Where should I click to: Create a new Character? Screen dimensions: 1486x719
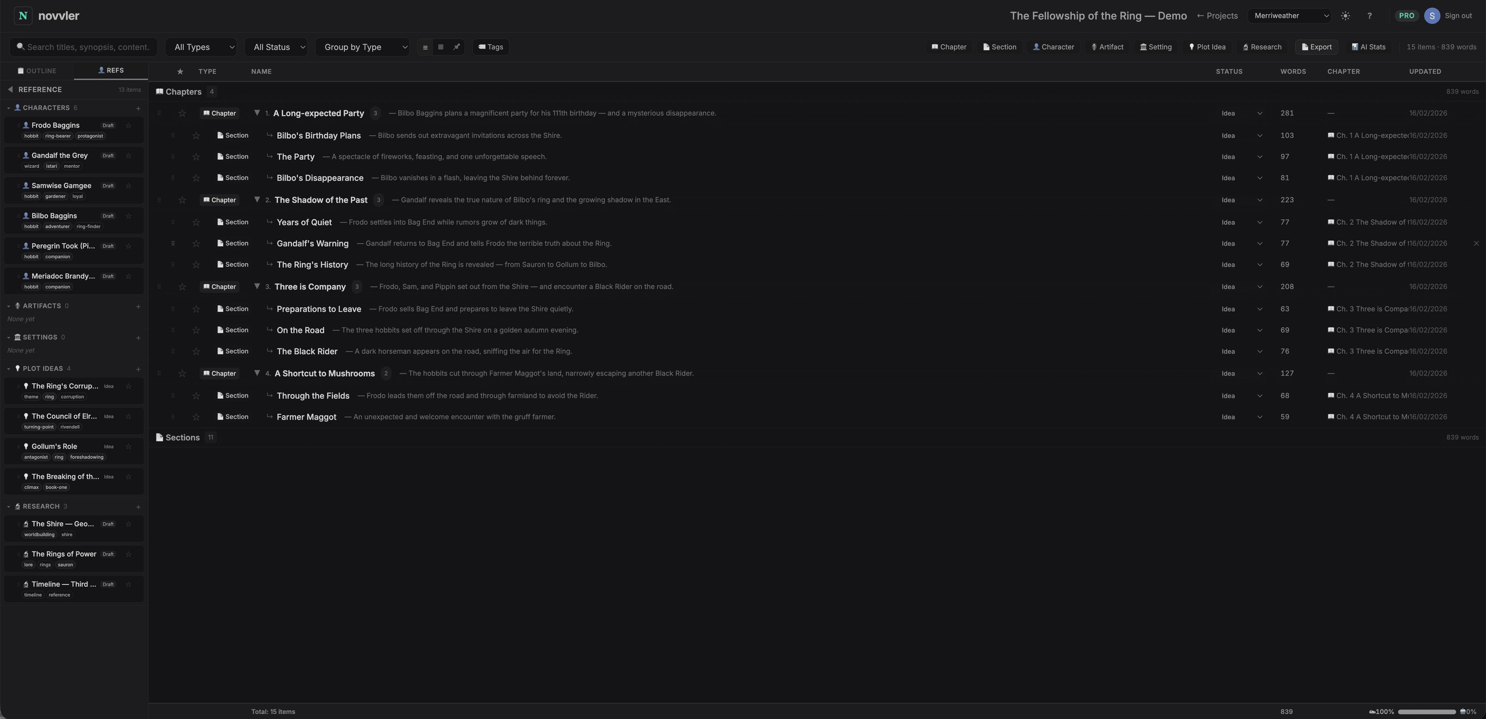[1053, 47]
